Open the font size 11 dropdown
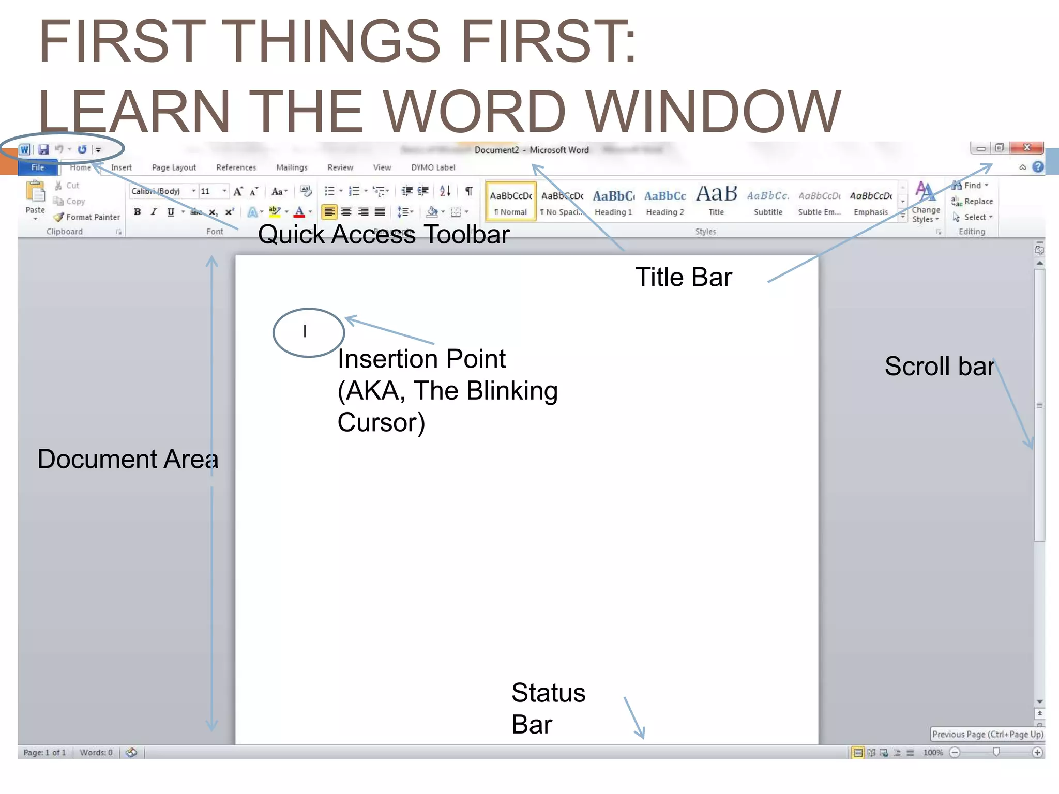 (x=224, y=191)
